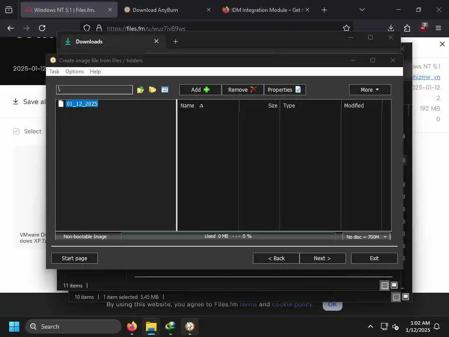Open the notification bell

point(437,326)
